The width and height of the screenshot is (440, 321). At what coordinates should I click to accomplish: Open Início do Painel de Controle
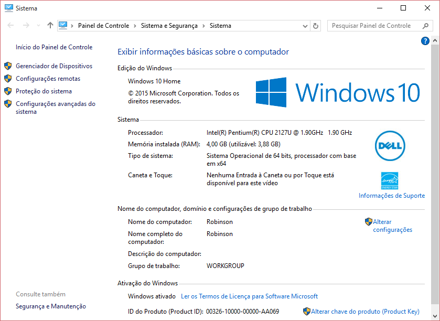pos(54,47)
